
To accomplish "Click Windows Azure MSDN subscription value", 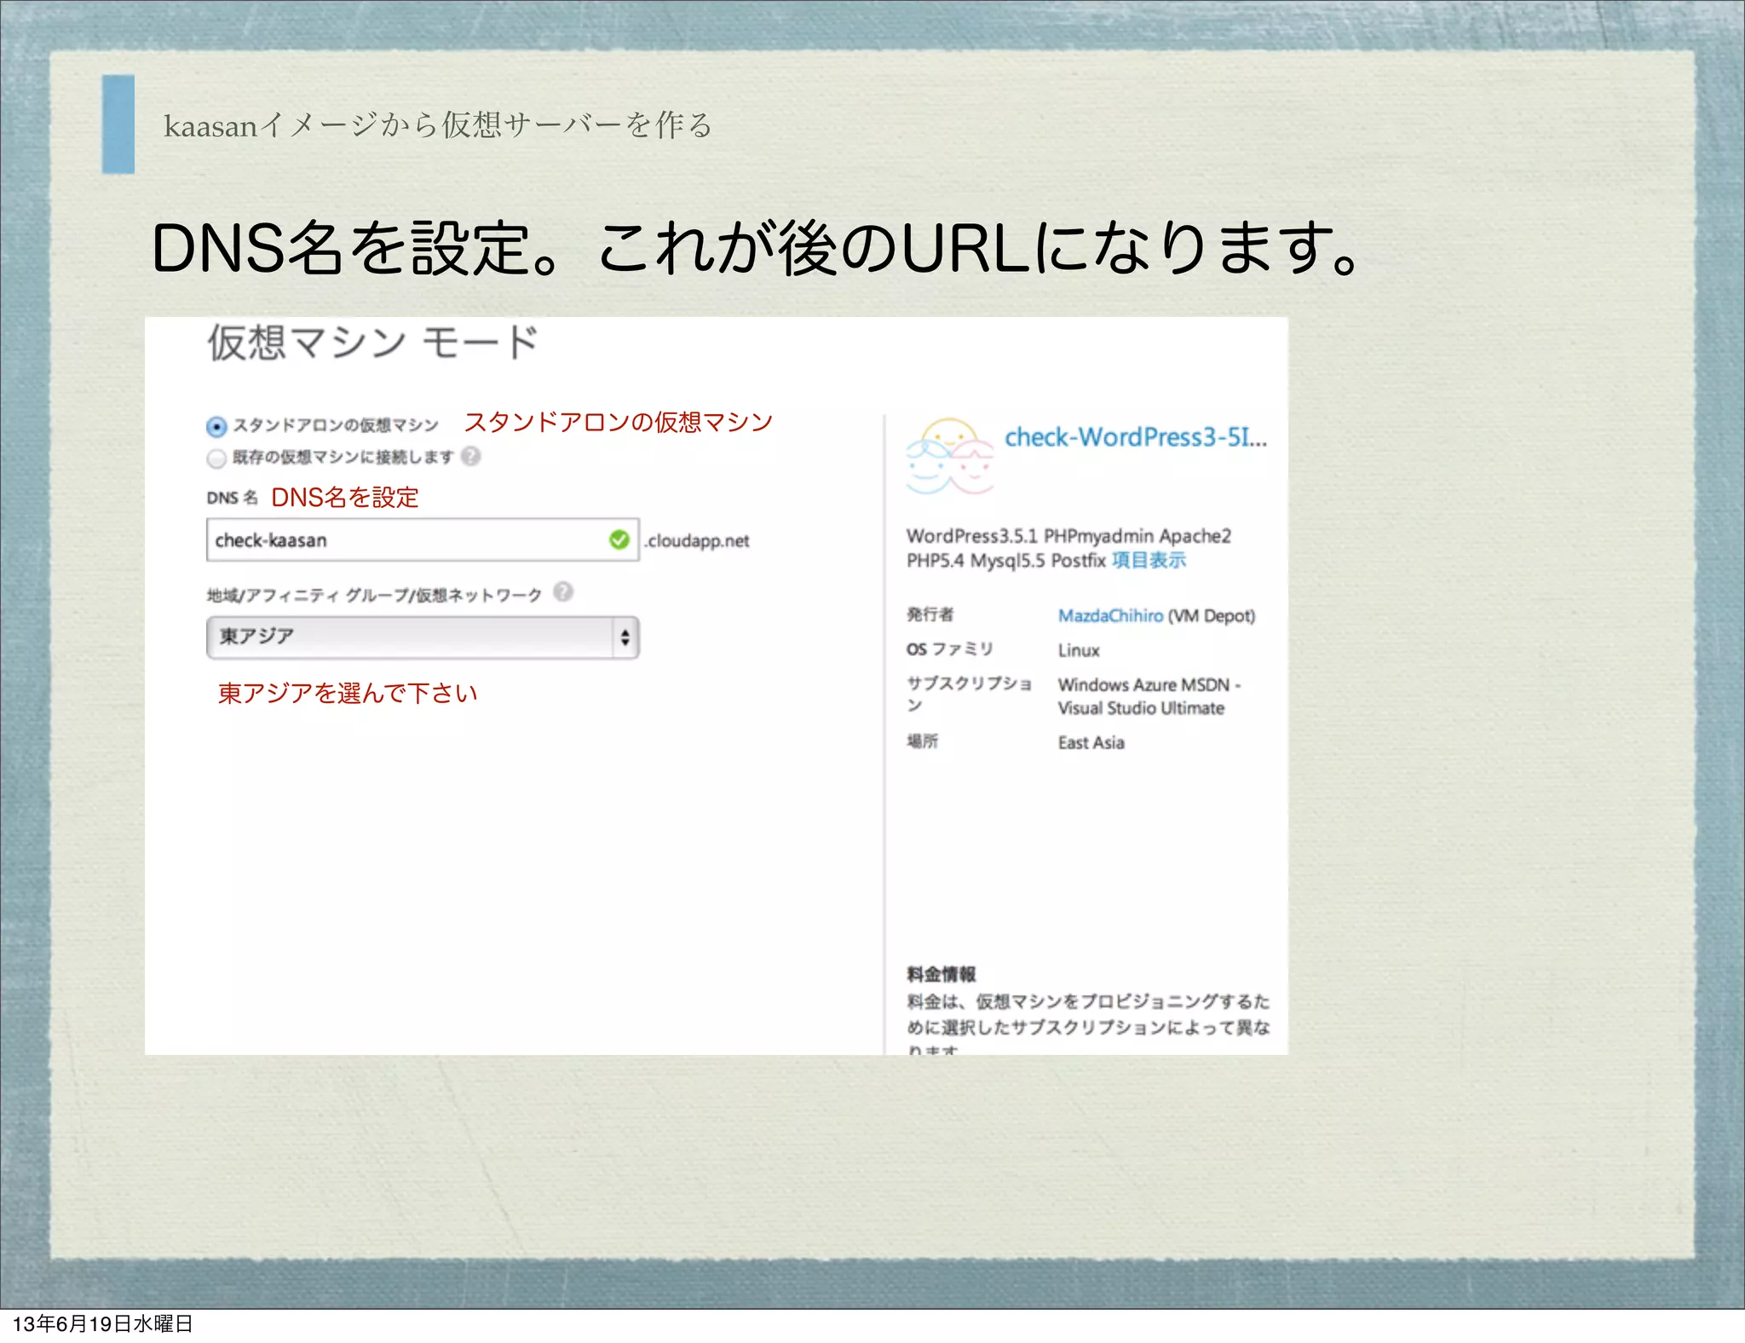I will pos(1149,696).
